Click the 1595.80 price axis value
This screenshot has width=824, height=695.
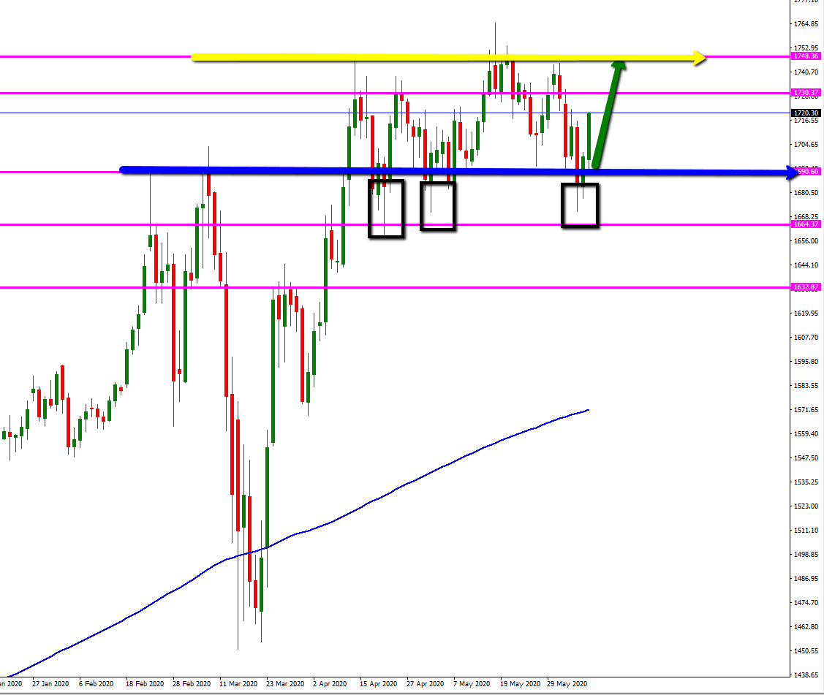click(806, 362)
